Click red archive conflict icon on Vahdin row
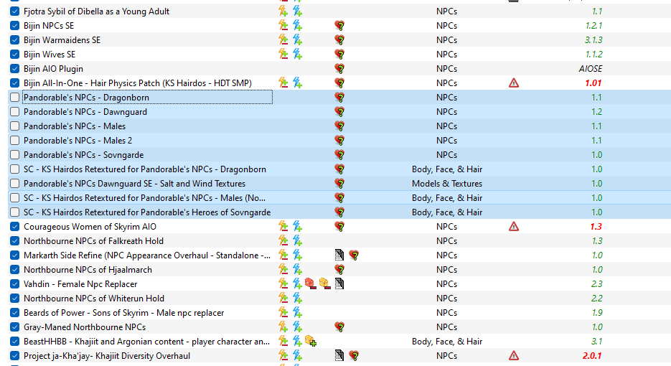Image resolution: width=671 pixels, height=366 pixels. point(310,283)
